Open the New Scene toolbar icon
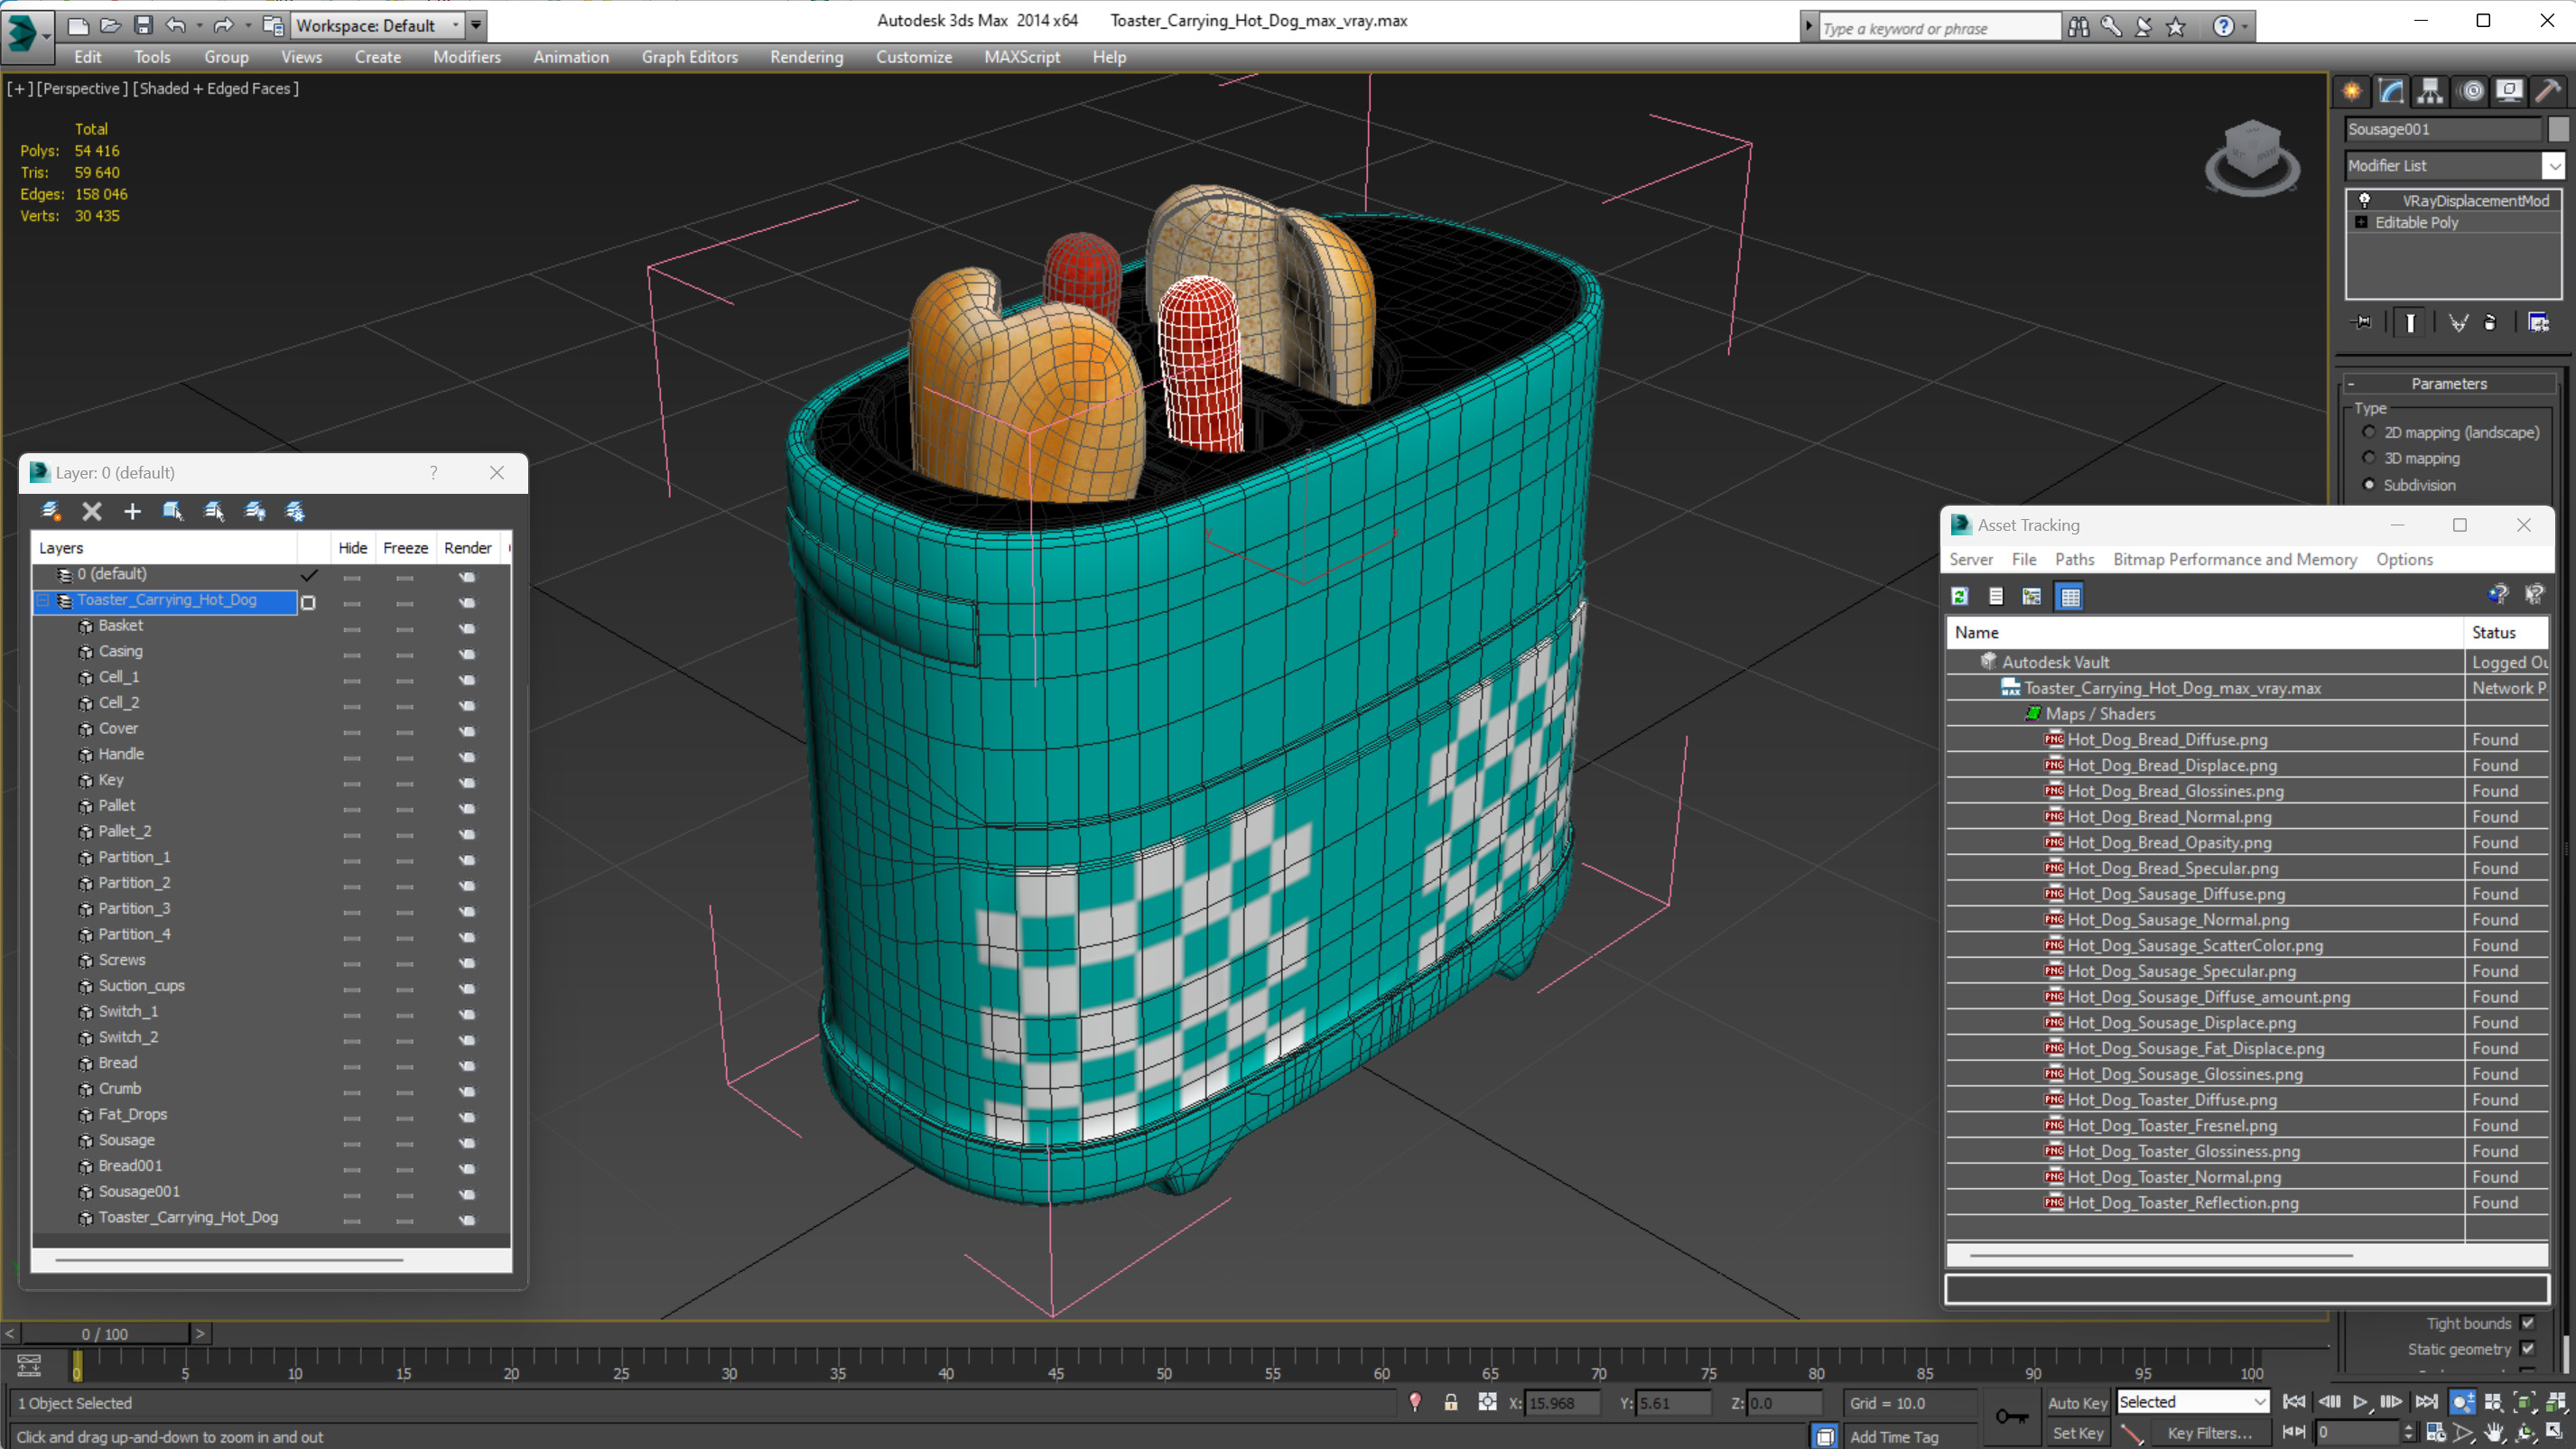Viewport: 2576px width, 1449px height. [77, 25]
